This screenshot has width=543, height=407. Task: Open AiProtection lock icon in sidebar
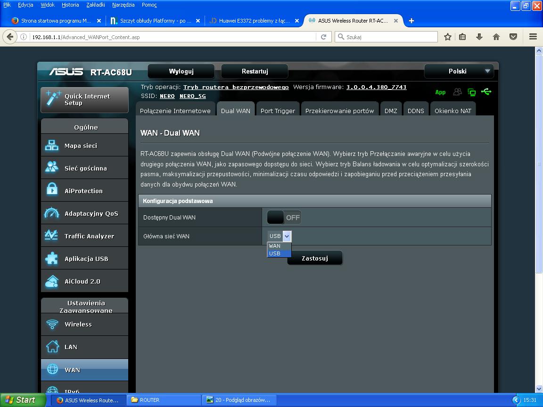pyautogui.click(x=51, y=191)
